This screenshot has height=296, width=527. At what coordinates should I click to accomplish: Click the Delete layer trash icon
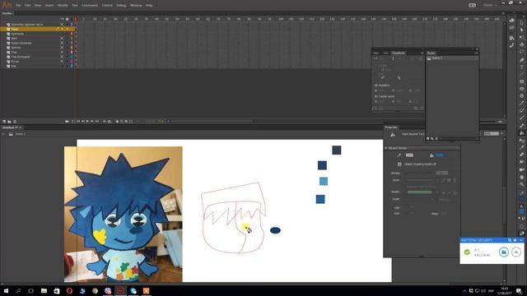pyautogui.click(x=15, y=122)
